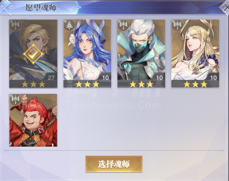Click the level 10 badge on masked card

tap(159, 77)
